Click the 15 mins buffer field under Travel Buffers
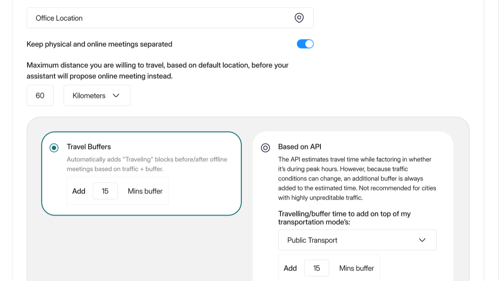 click(105, 191)
